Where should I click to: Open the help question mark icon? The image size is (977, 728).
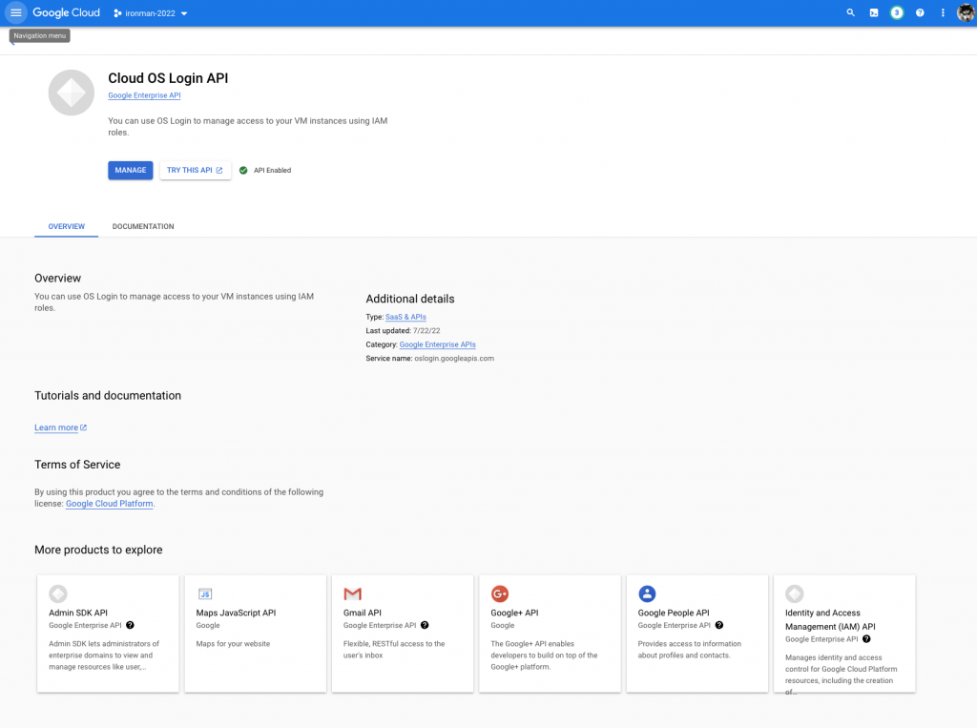point(920,12)
